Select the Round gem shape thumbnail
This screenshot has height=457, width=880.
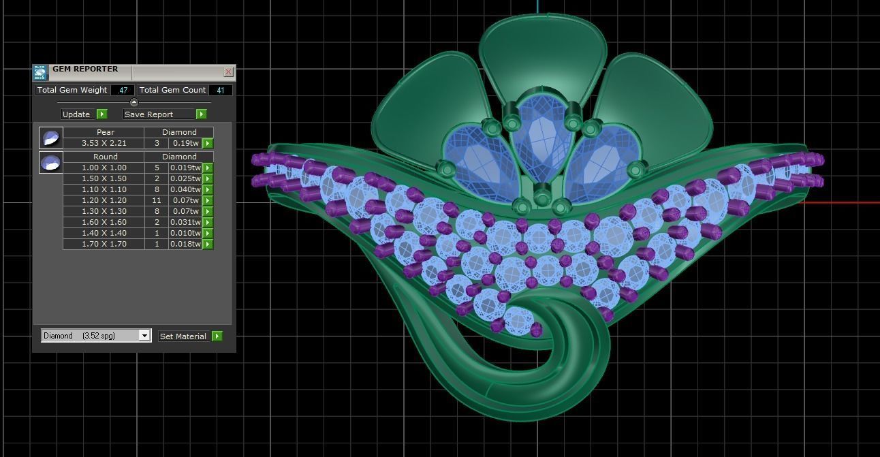click(x=50, y=163)
